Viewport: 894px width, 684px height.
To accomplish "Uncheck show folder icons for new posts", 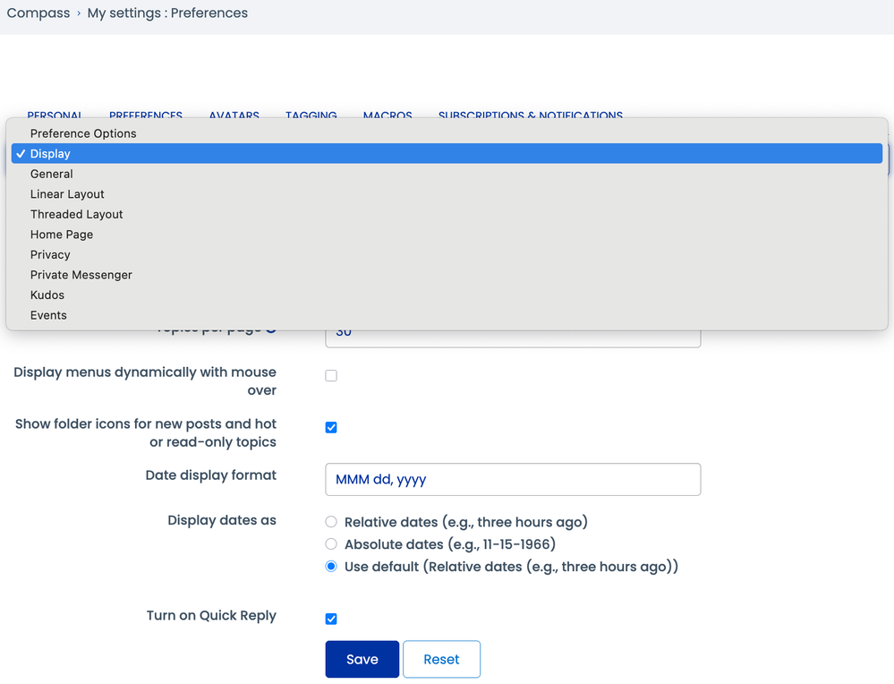I will pos(331,428).
